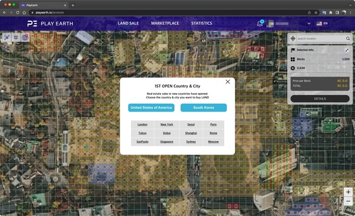
Task: Click the locate-me crosshair icon
Action: coord(293,38)
